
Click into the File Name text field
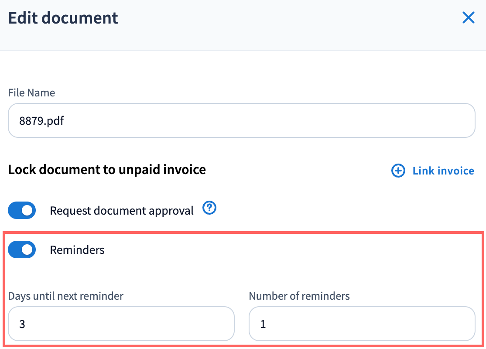(x=241, y=121)
